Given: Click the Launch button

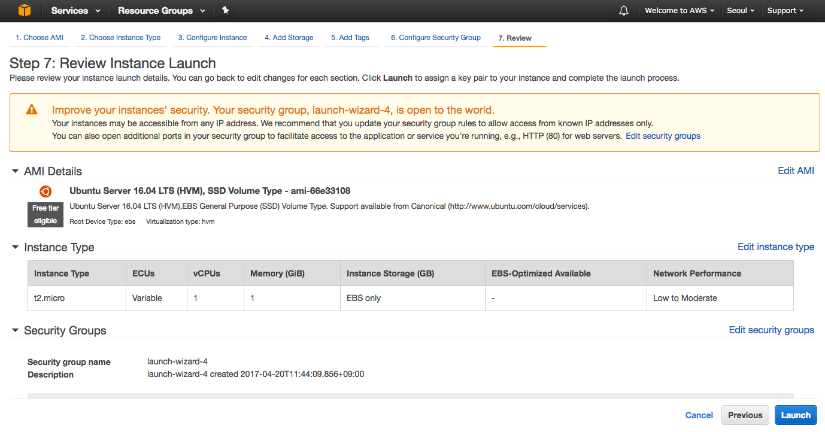Looking at the screenshot, I should 796,415.
